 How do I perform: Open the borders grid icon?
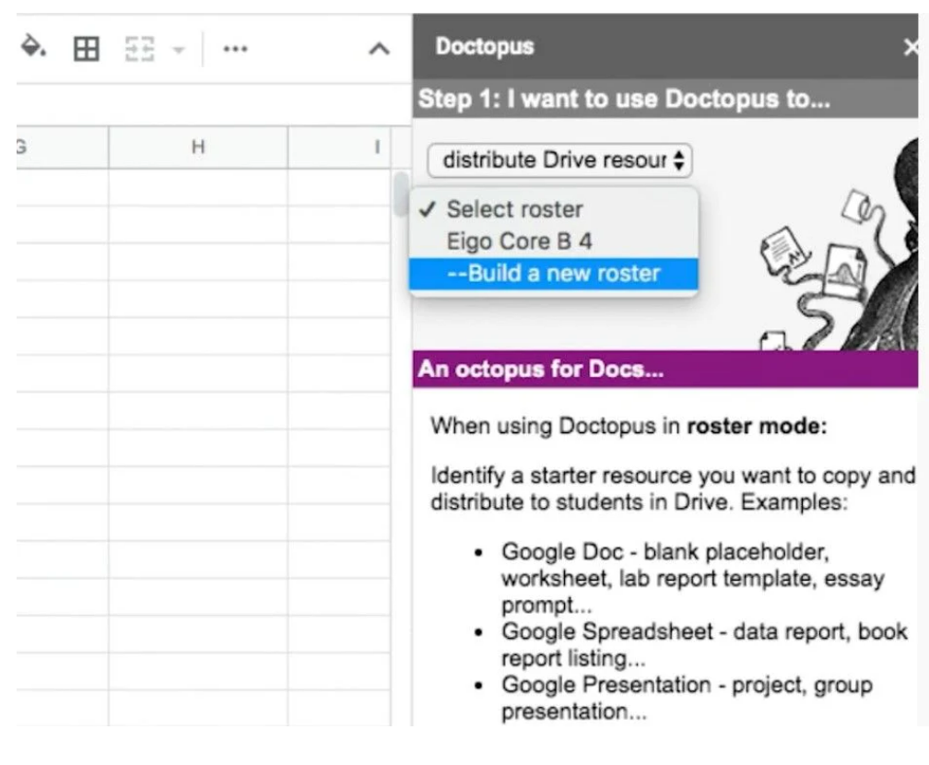(86, 49)
